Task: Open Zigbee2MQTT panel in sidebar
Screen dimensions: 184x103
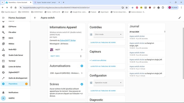Action: tap(15, 72)
